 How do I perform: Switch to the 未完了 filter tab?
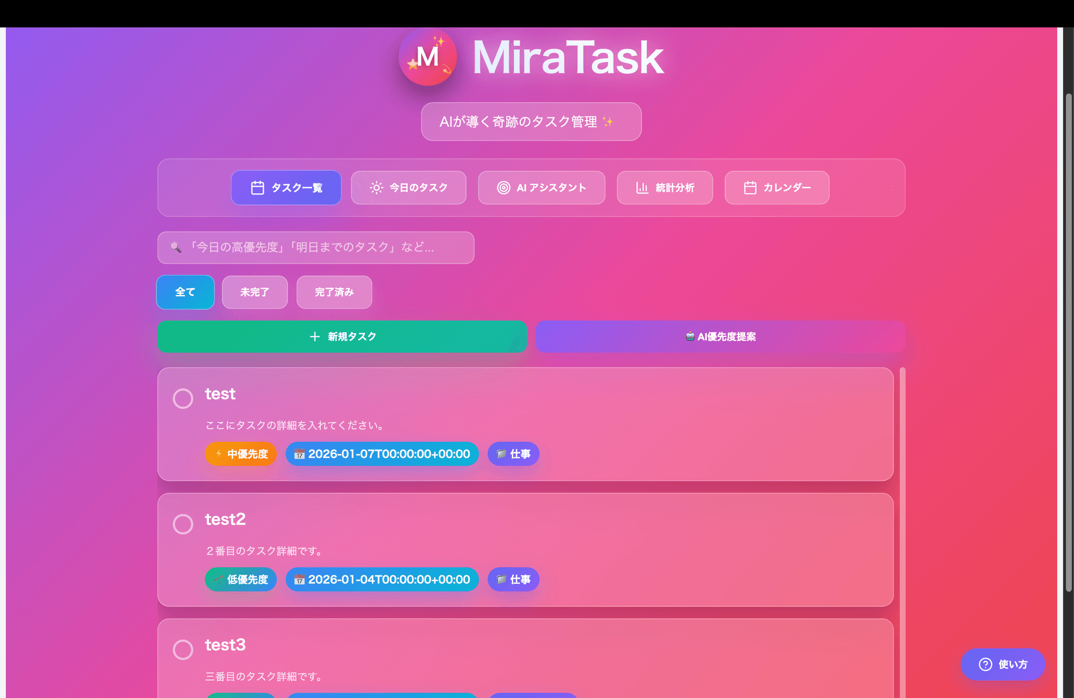[x=254, y=292]
